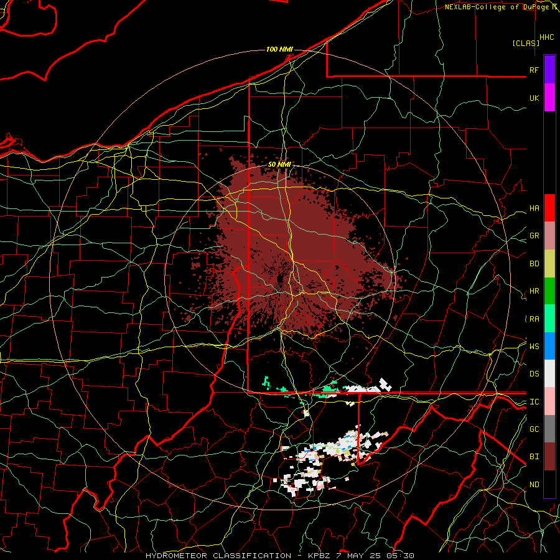Click the bright green RA legend swatch
This screenshot has height=560, width=560.
click(x=549, y=319)
